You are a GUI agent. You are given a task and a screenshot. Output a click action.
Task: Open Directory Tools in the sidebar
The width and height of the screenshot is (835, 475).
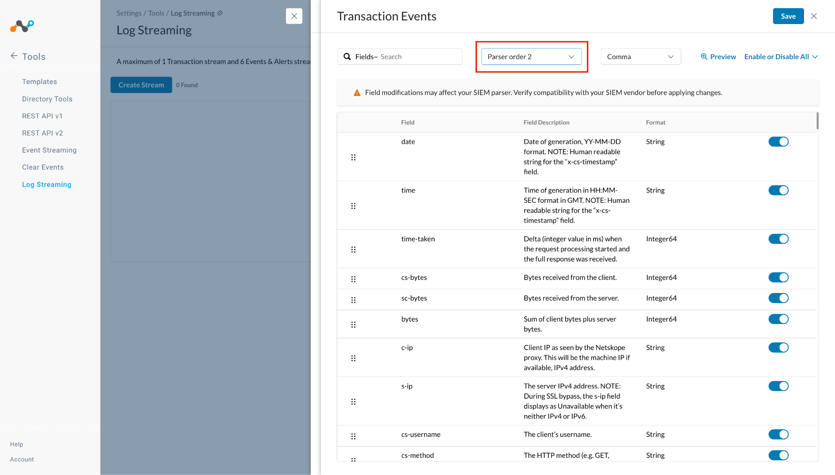pyautogui.click(x=47, y=99)
